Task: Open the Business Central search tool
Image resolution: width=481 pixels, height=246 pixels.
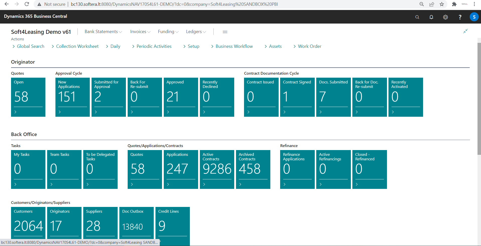Action: pos(417,17)
